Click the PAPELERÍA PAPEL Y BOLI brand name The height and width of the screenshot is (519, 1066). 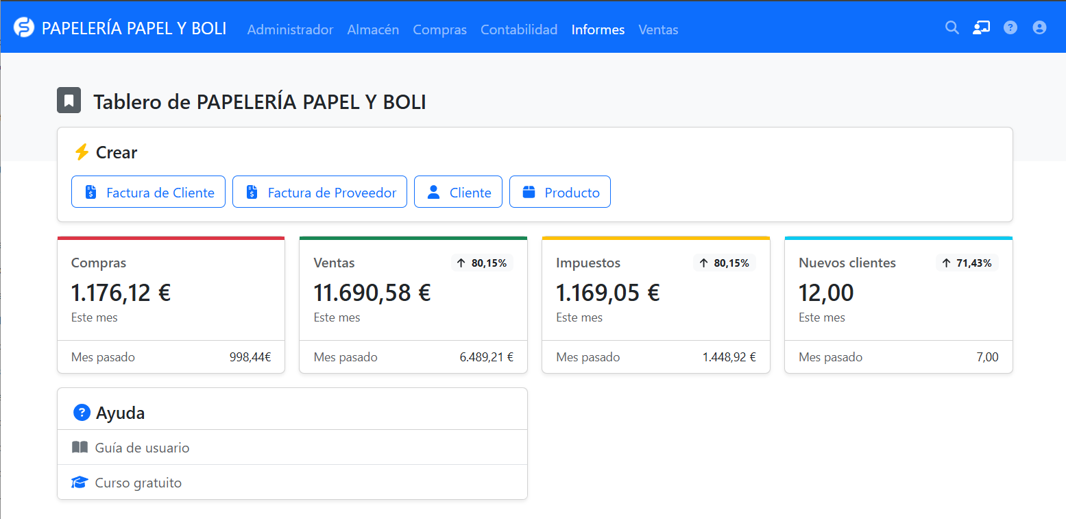[x=134, y=28]
